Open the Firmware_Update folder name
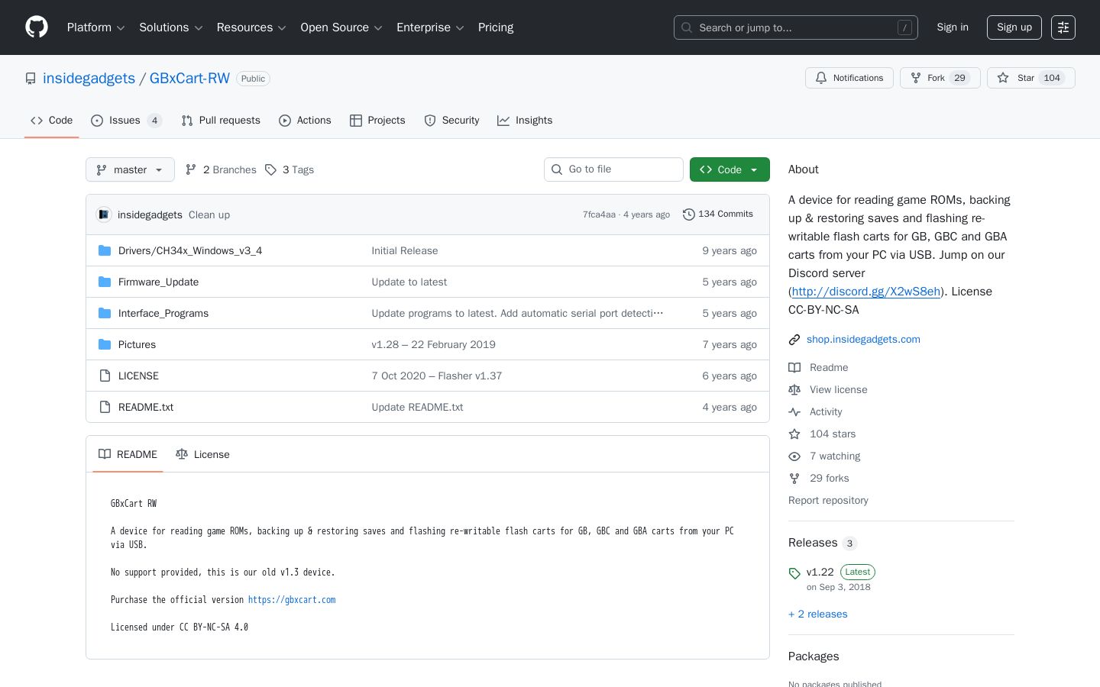 [158, 282]
